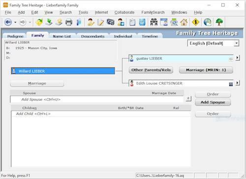Screen dimensions: 246x179
Task: Open the camera multimedia toolbar icon
Action: 110,22
